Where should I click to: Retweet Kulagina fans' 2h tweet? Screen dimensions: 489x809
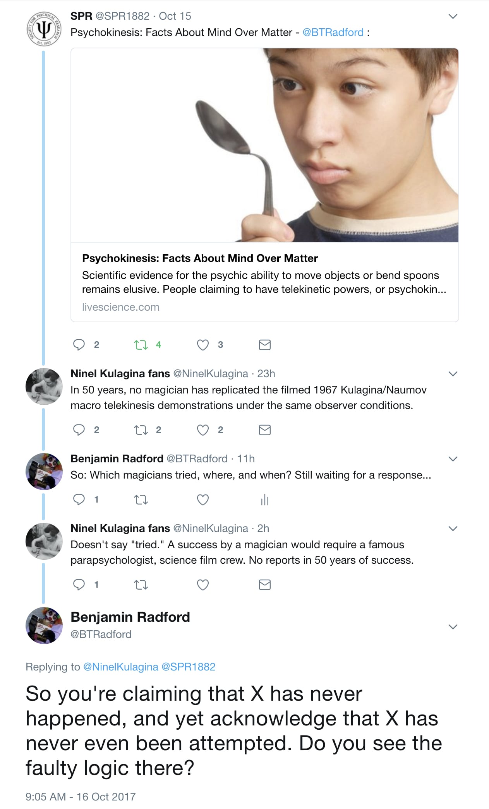click(x=141, y=585)
